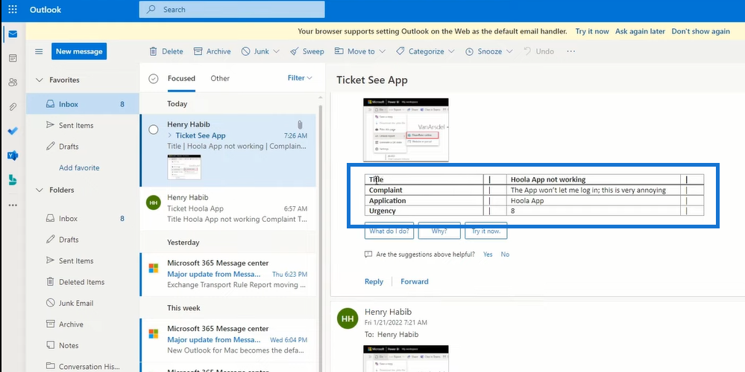Image resolution: width=745 pixels, height=372 pixels.
Task: Open the Snooze dropdown arrow
Action: pyautogui.click(x=509, y=51)
